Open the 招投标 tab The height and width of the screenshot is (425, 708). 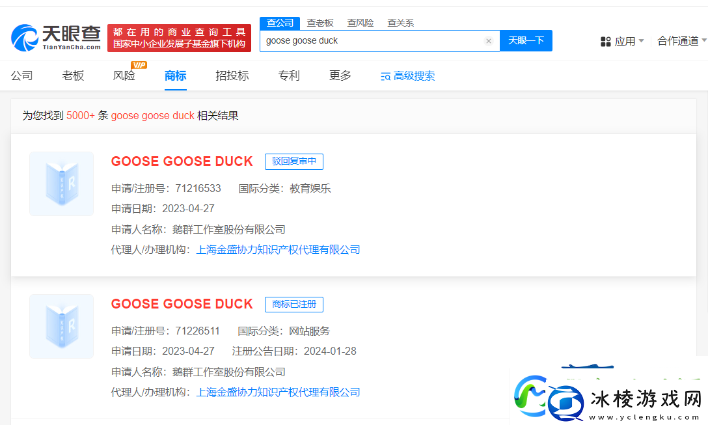(x=232, y=75)
